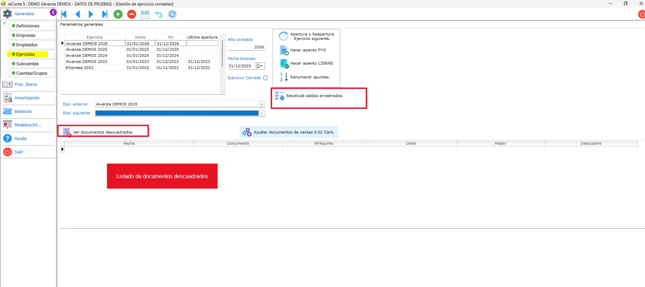The width and height of the screenshot is (645, 287).
Task: Open Amortización module
Action: tap(28, 98)
